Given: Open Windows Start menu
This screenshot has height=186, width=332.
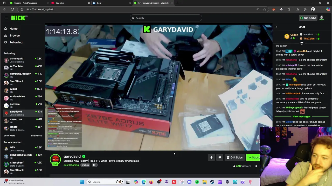Looking at the screenshot, I should point(82,182).
